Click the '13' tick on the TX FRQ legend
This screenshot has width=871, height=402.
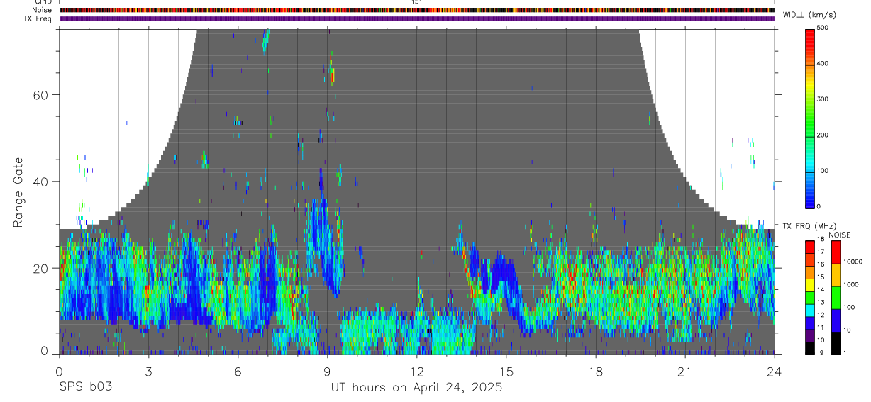pyautogui.click(x=822, y=303)
